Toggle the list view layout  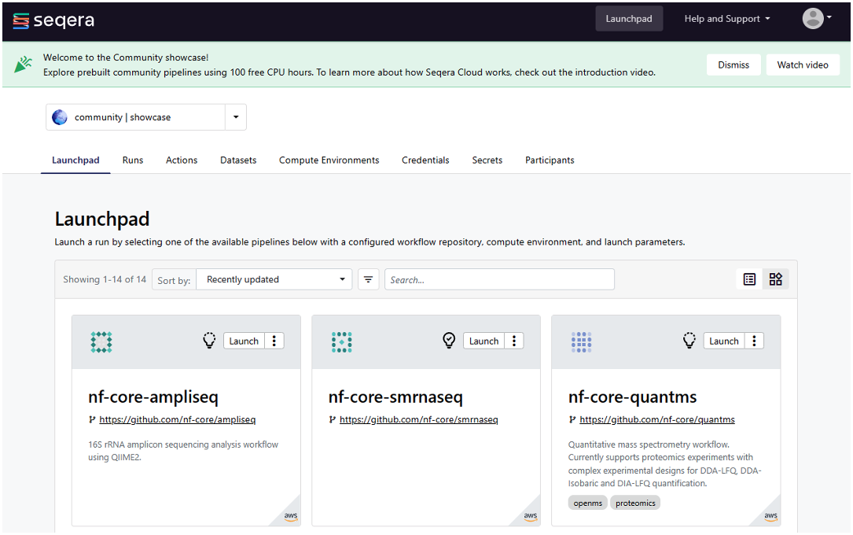pyautogui.click(x=748, y=279)
